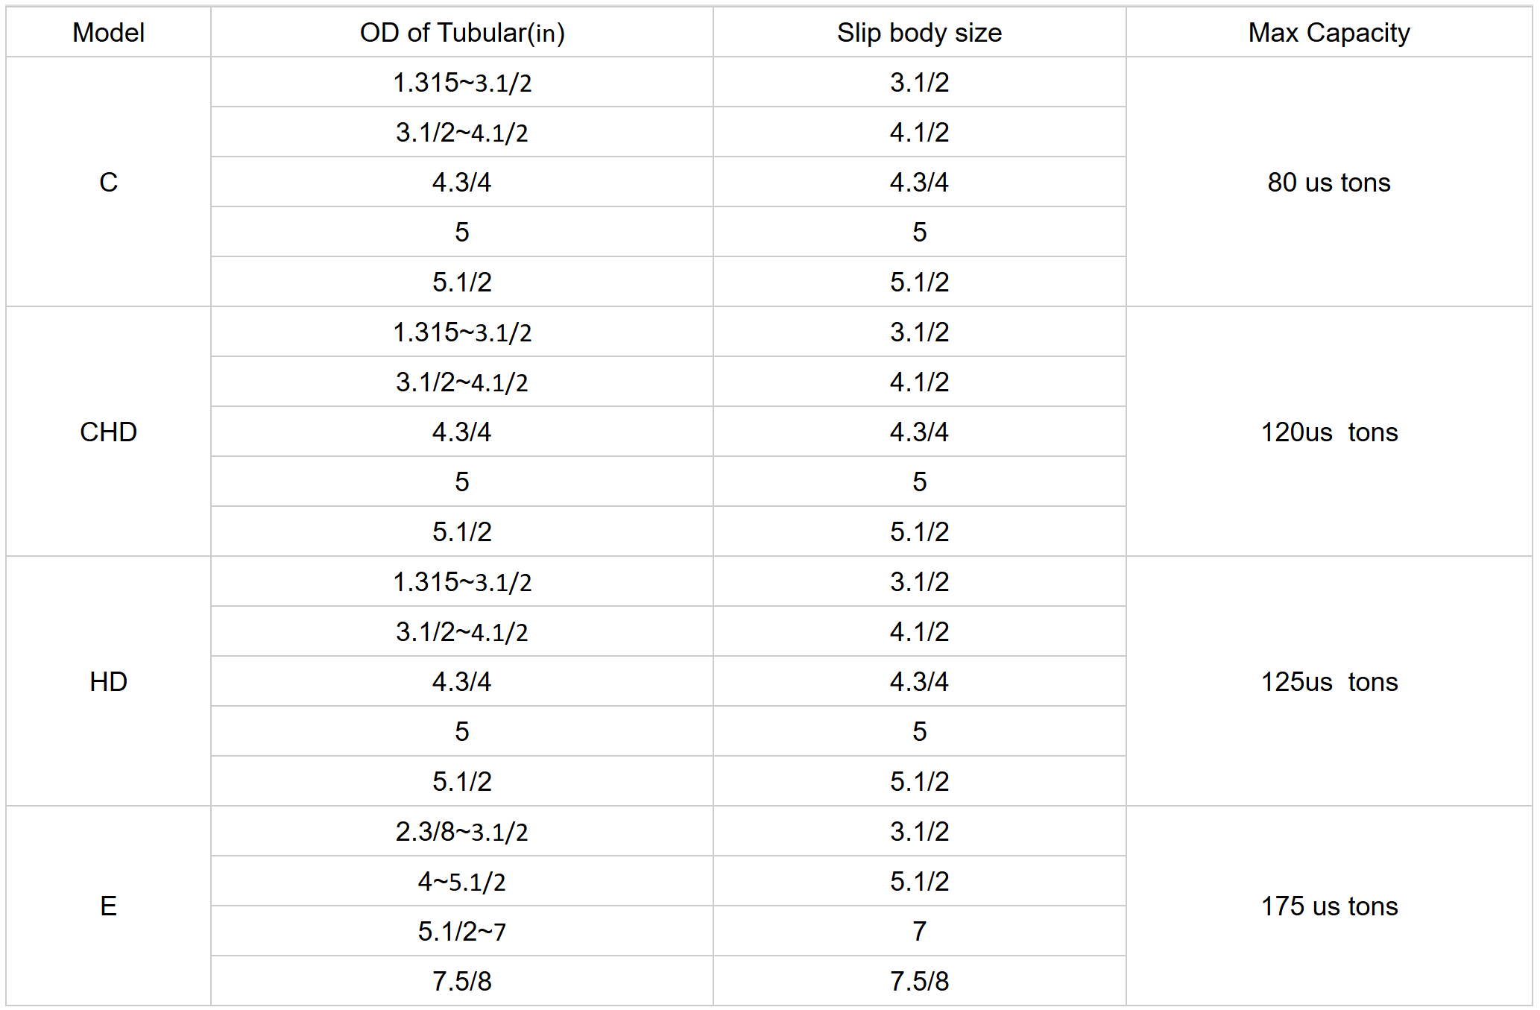
Task: Click "7.5/8" in the Slip body size column
Action: [x=919, y=981]
